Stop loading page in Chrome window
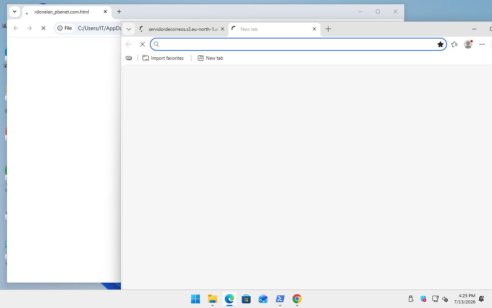 tap(43, 28)
